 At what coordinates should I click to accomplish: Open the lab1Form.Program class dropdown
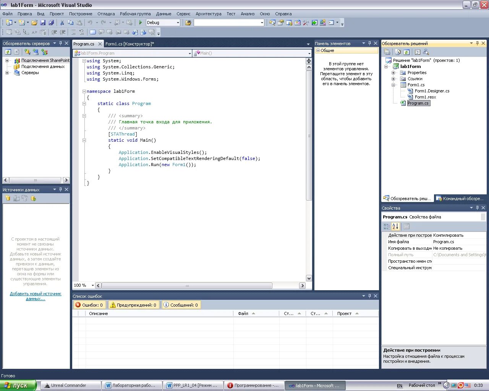pyautogui.click(x=190, y=53)
